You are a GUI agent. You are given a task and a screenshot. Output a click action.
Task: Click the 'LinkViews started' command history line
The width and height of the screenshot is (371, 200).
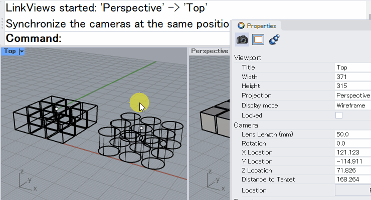pyautogui.click(x=106, y=8)
